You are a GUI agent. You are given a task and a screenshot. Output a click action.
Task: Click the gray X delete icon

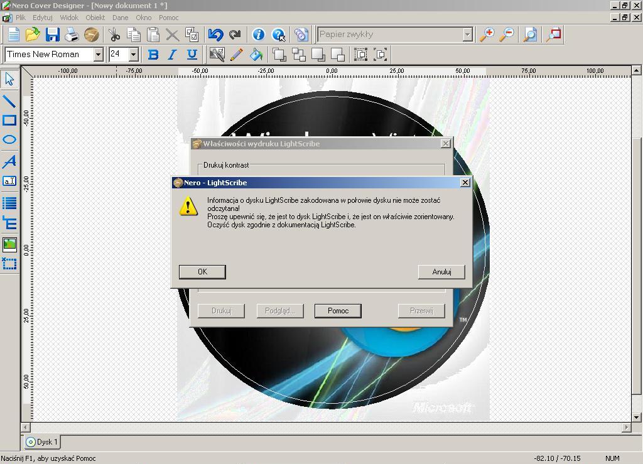point(172,35)
